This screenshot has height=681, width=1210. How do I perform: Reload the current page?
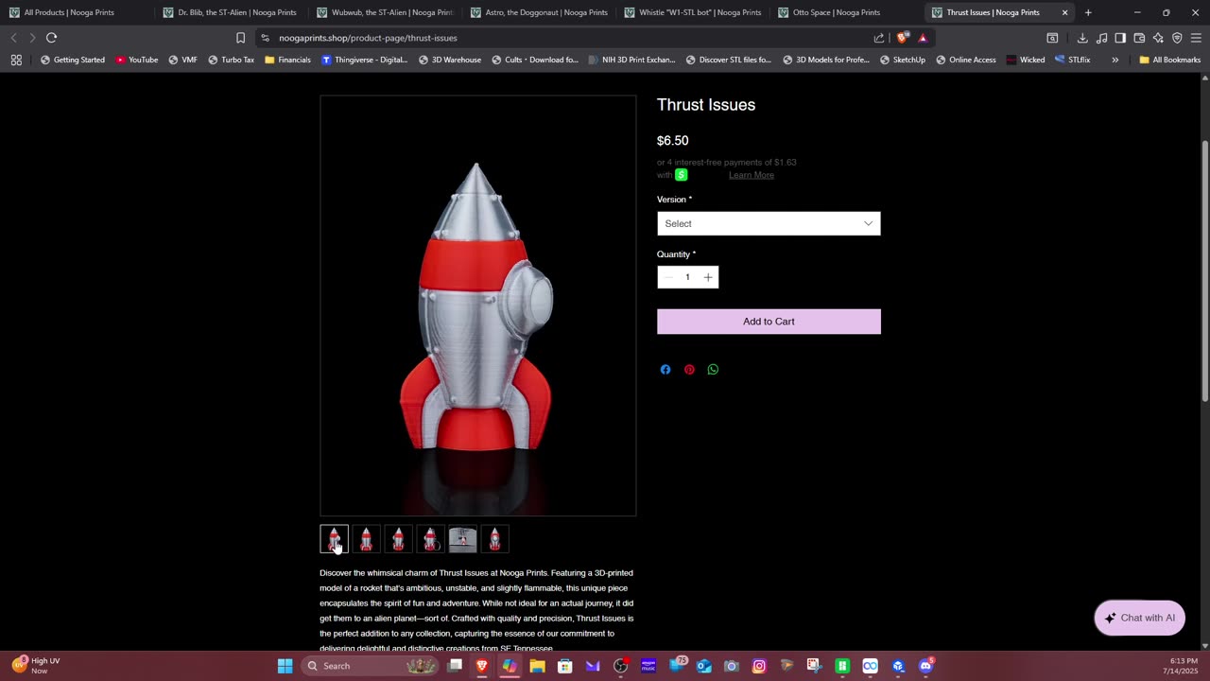coord(51,38)
